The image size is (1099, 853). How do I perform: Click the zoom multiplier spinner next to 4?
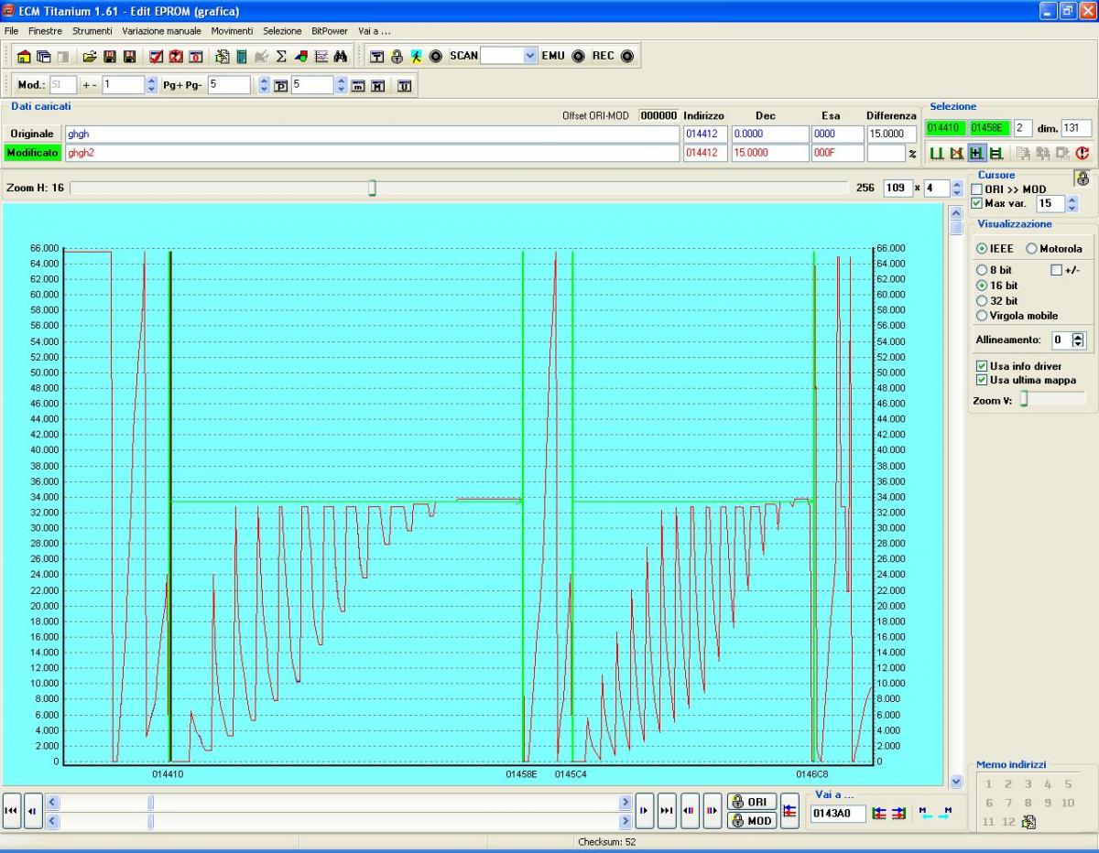(957, 188)
